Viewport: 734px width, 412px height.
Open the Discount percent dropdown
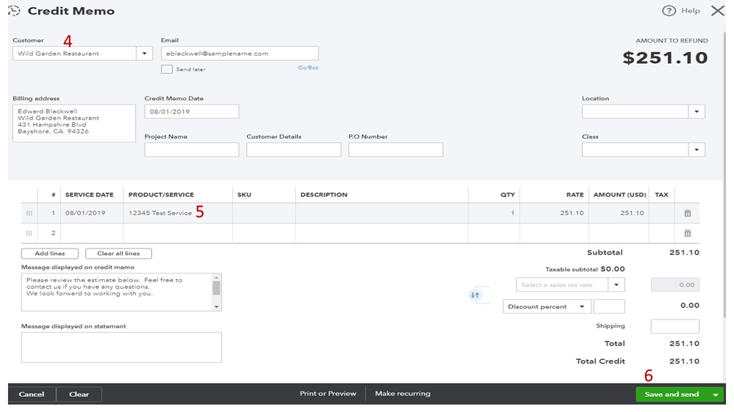[x=583, y=306]
